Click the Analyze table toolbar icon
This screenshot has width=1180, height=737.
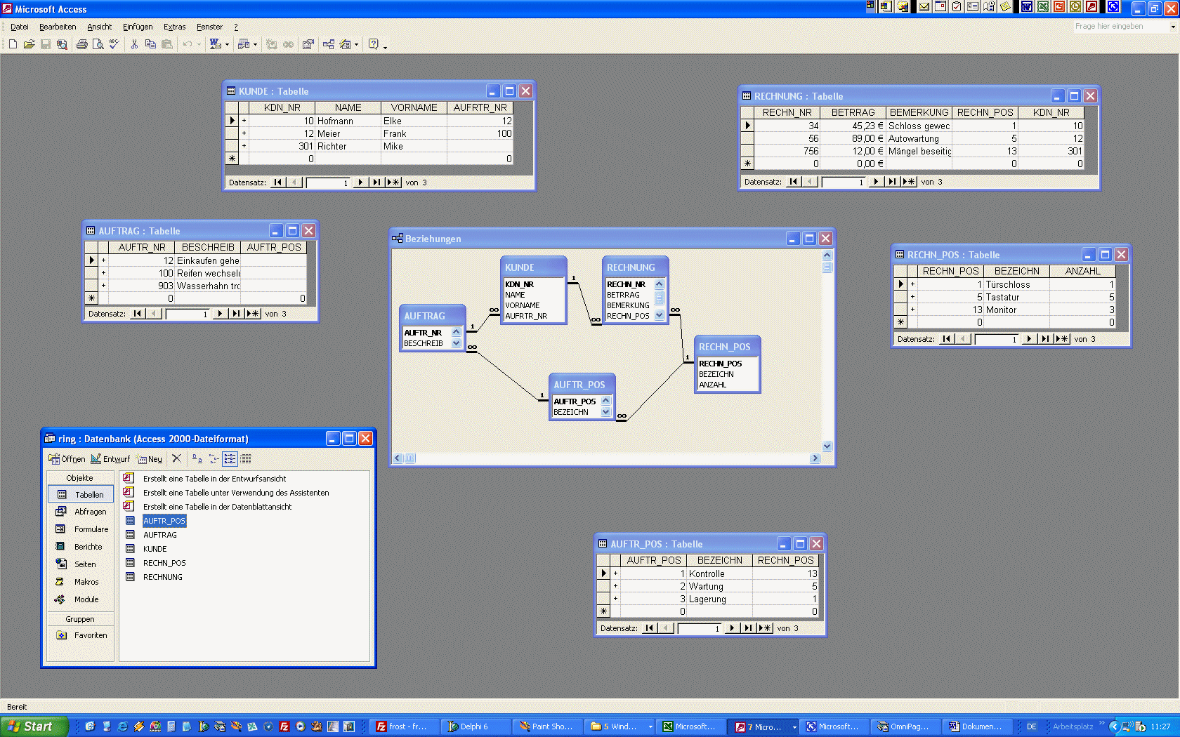tap(244, 44)
